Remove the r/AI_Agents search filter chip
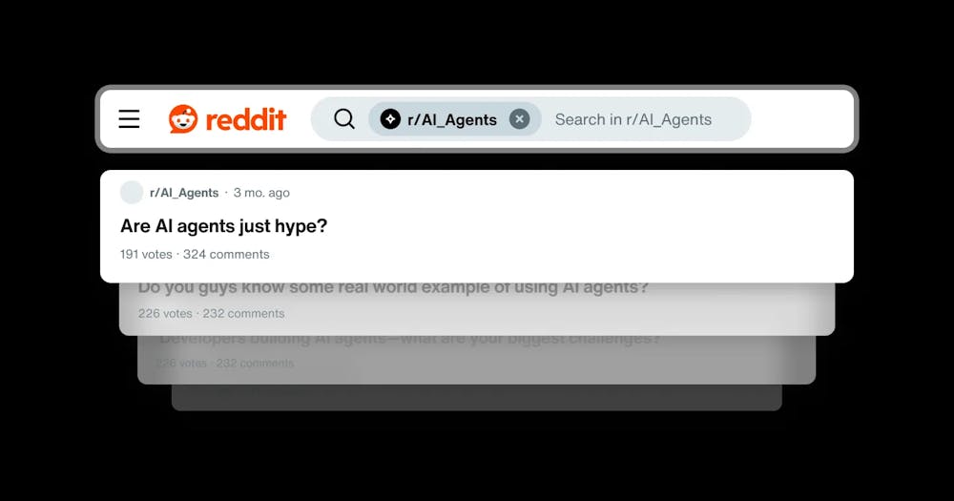The image size is (954, 501). 519,119
